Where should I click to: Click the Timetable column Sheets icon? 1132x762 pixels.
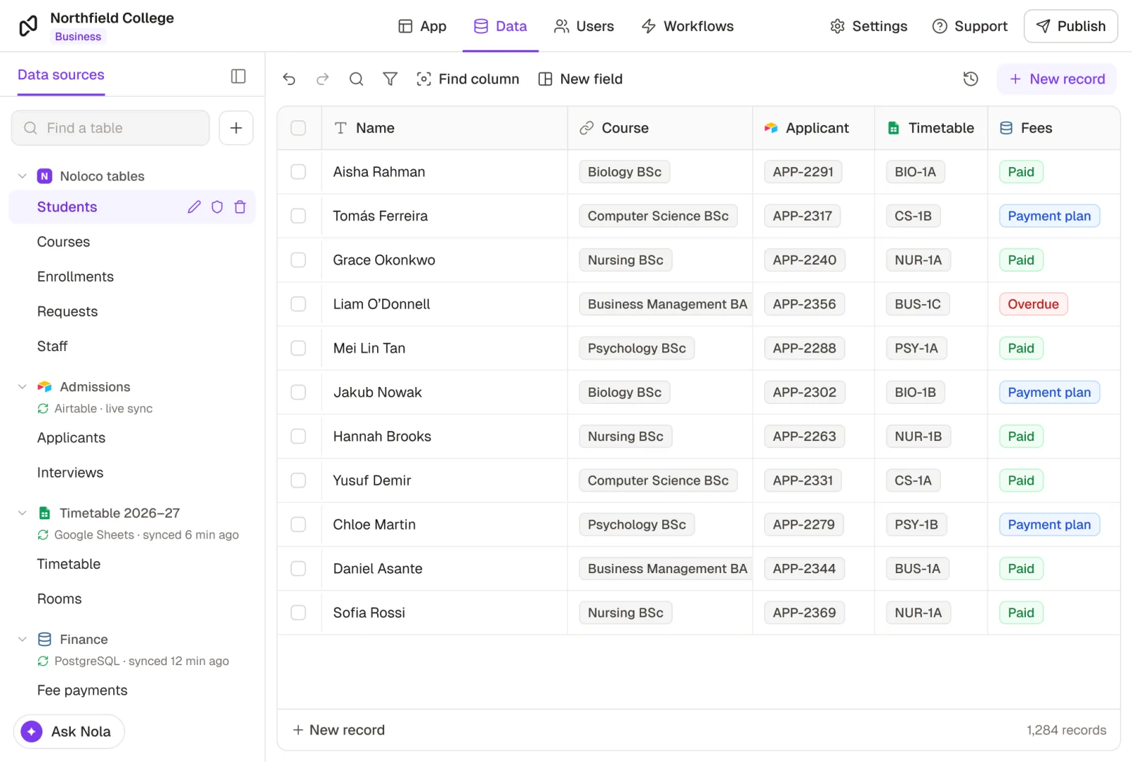894,128
